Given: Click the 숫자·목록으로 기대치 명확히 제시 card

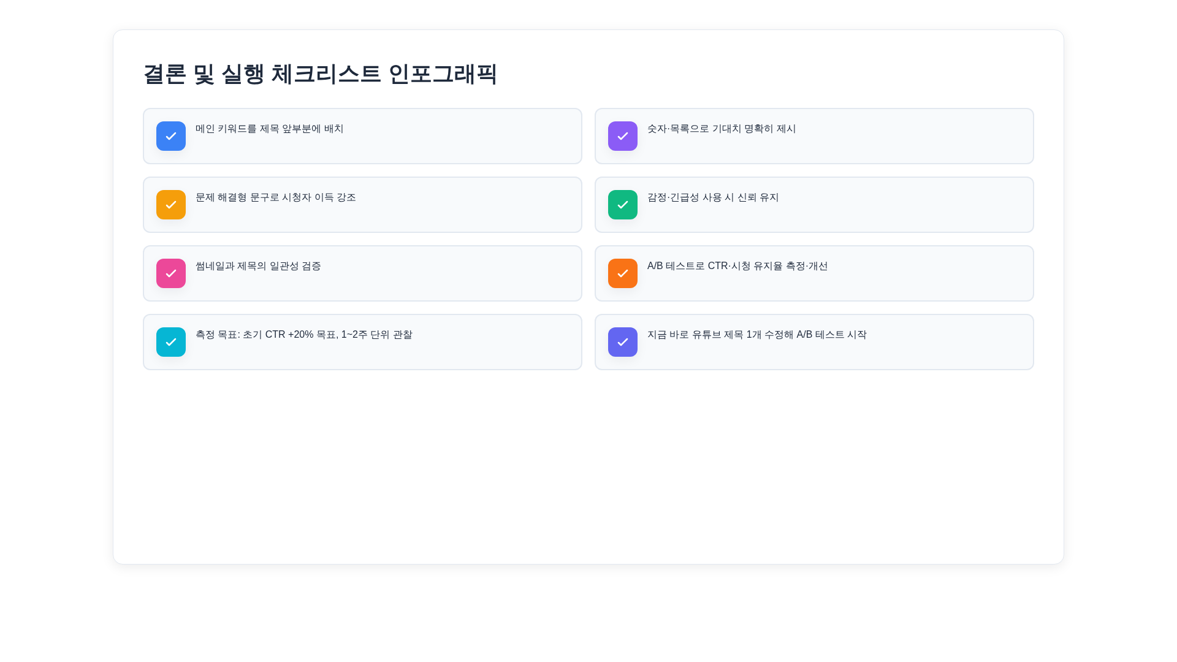Looking at the screenshot, I should click(813, 136).
